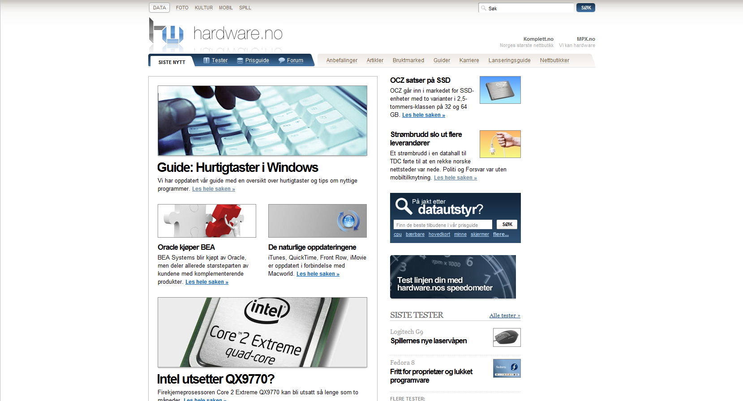743x401 pixels.
Task: Click the top SØK button
Action: pos(586,8)
